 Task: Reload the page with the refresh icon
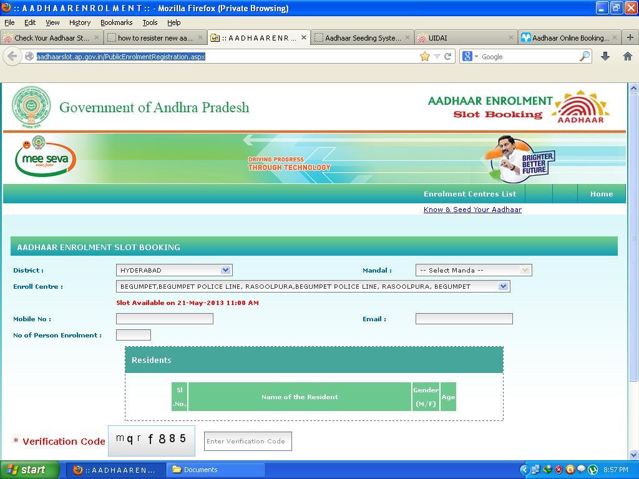[x=448, y=56]
